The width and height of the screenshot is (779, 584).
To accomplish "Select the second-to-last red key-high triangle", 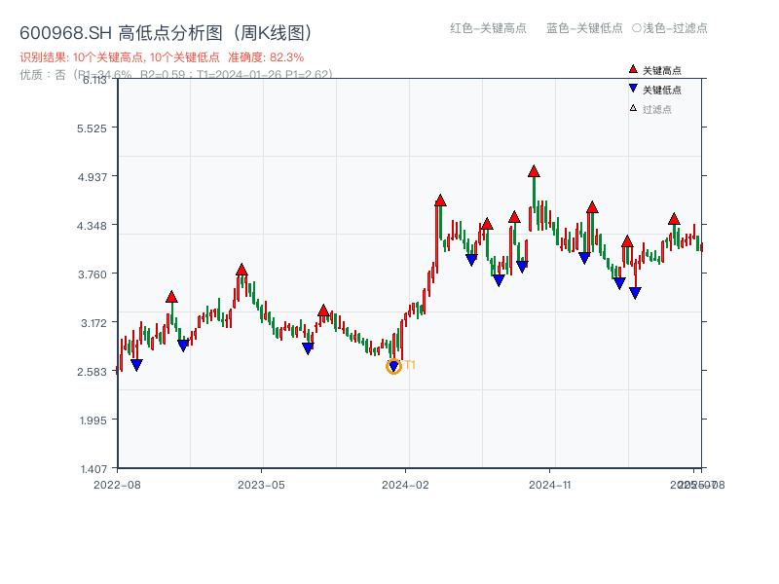I will [x=627, y=241].
